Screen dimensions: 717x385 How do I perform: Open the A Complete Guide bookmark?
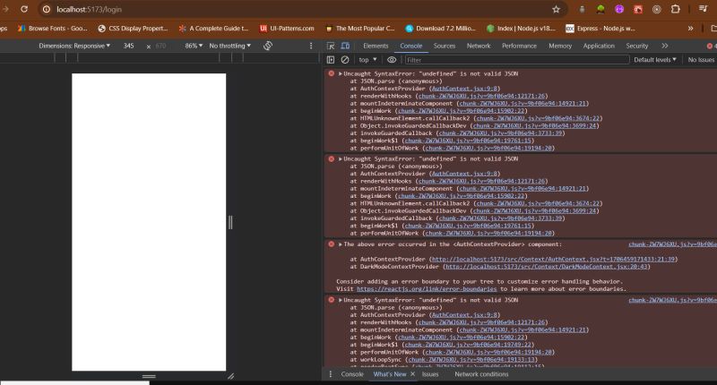click(x=213, y=29)
